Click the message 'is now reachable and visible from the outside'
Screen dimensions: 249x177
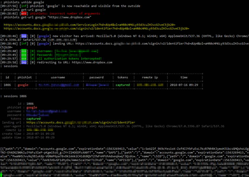(101, 6)
